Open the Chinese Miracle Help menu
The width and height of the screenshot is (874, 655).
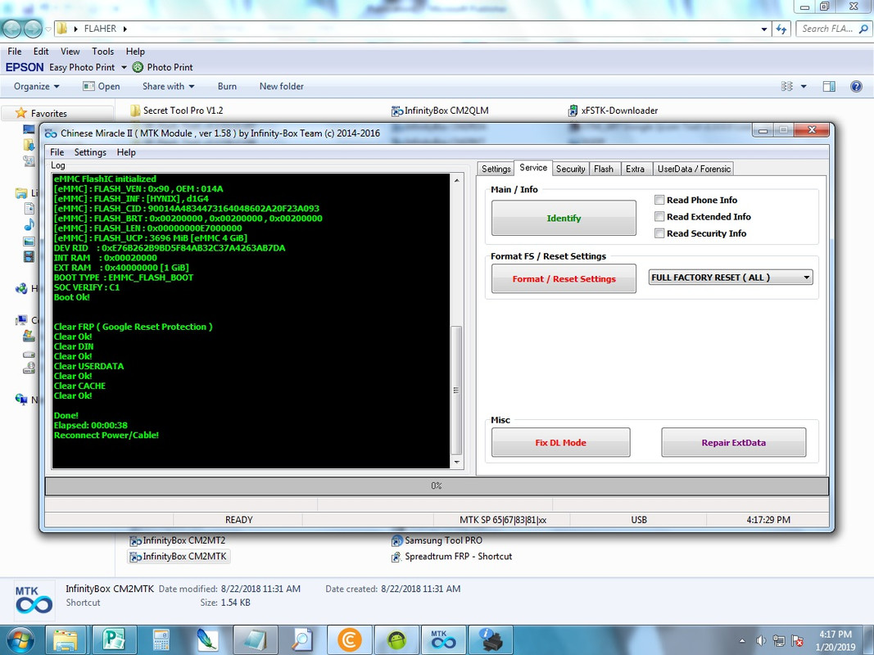(x=126, y=152)
